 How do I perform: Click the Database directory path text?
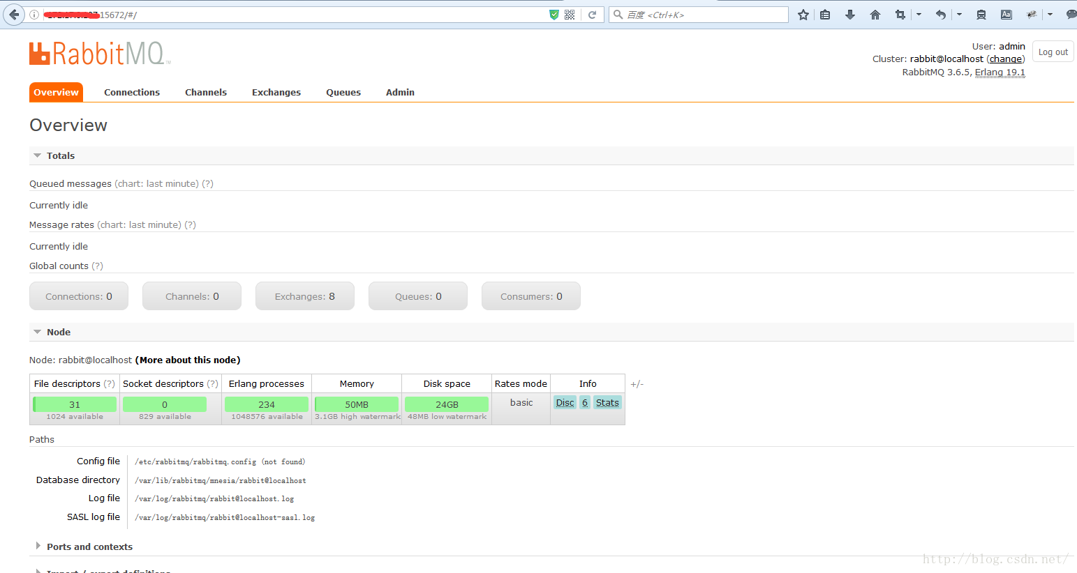pyautogui.click(x=221, y=480)
